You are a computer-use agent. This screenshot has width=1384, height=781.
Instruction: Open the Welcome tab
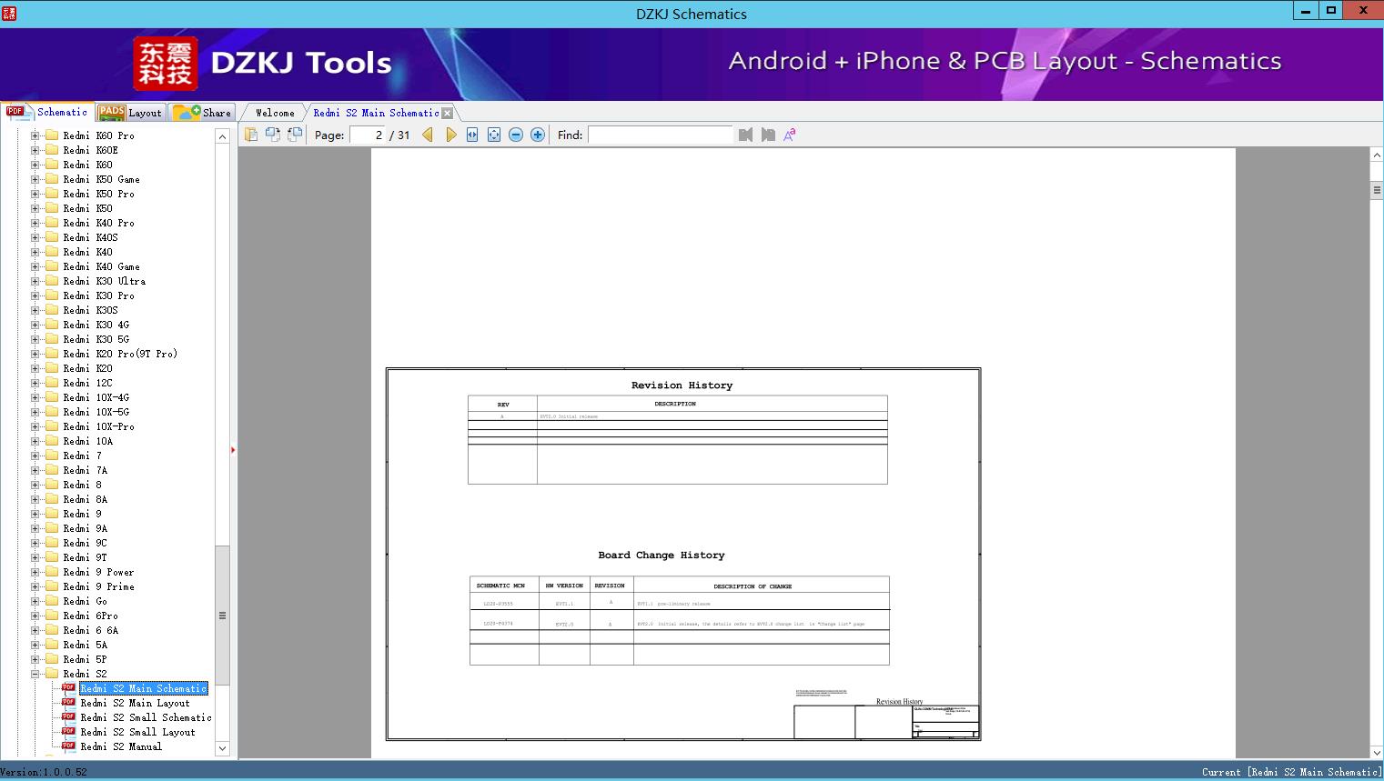tap(275, 113)
